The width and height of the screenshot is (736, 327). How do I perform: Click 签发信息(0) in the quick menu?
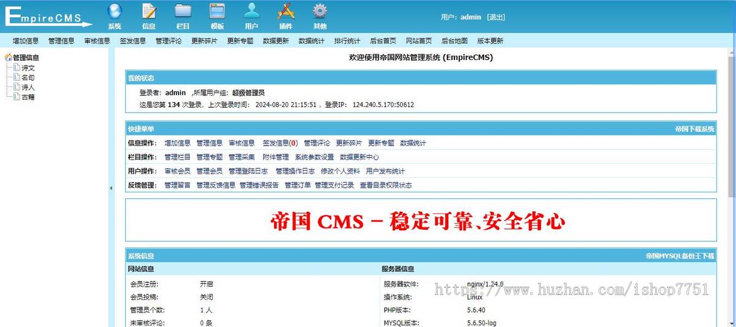click(280, 143)
